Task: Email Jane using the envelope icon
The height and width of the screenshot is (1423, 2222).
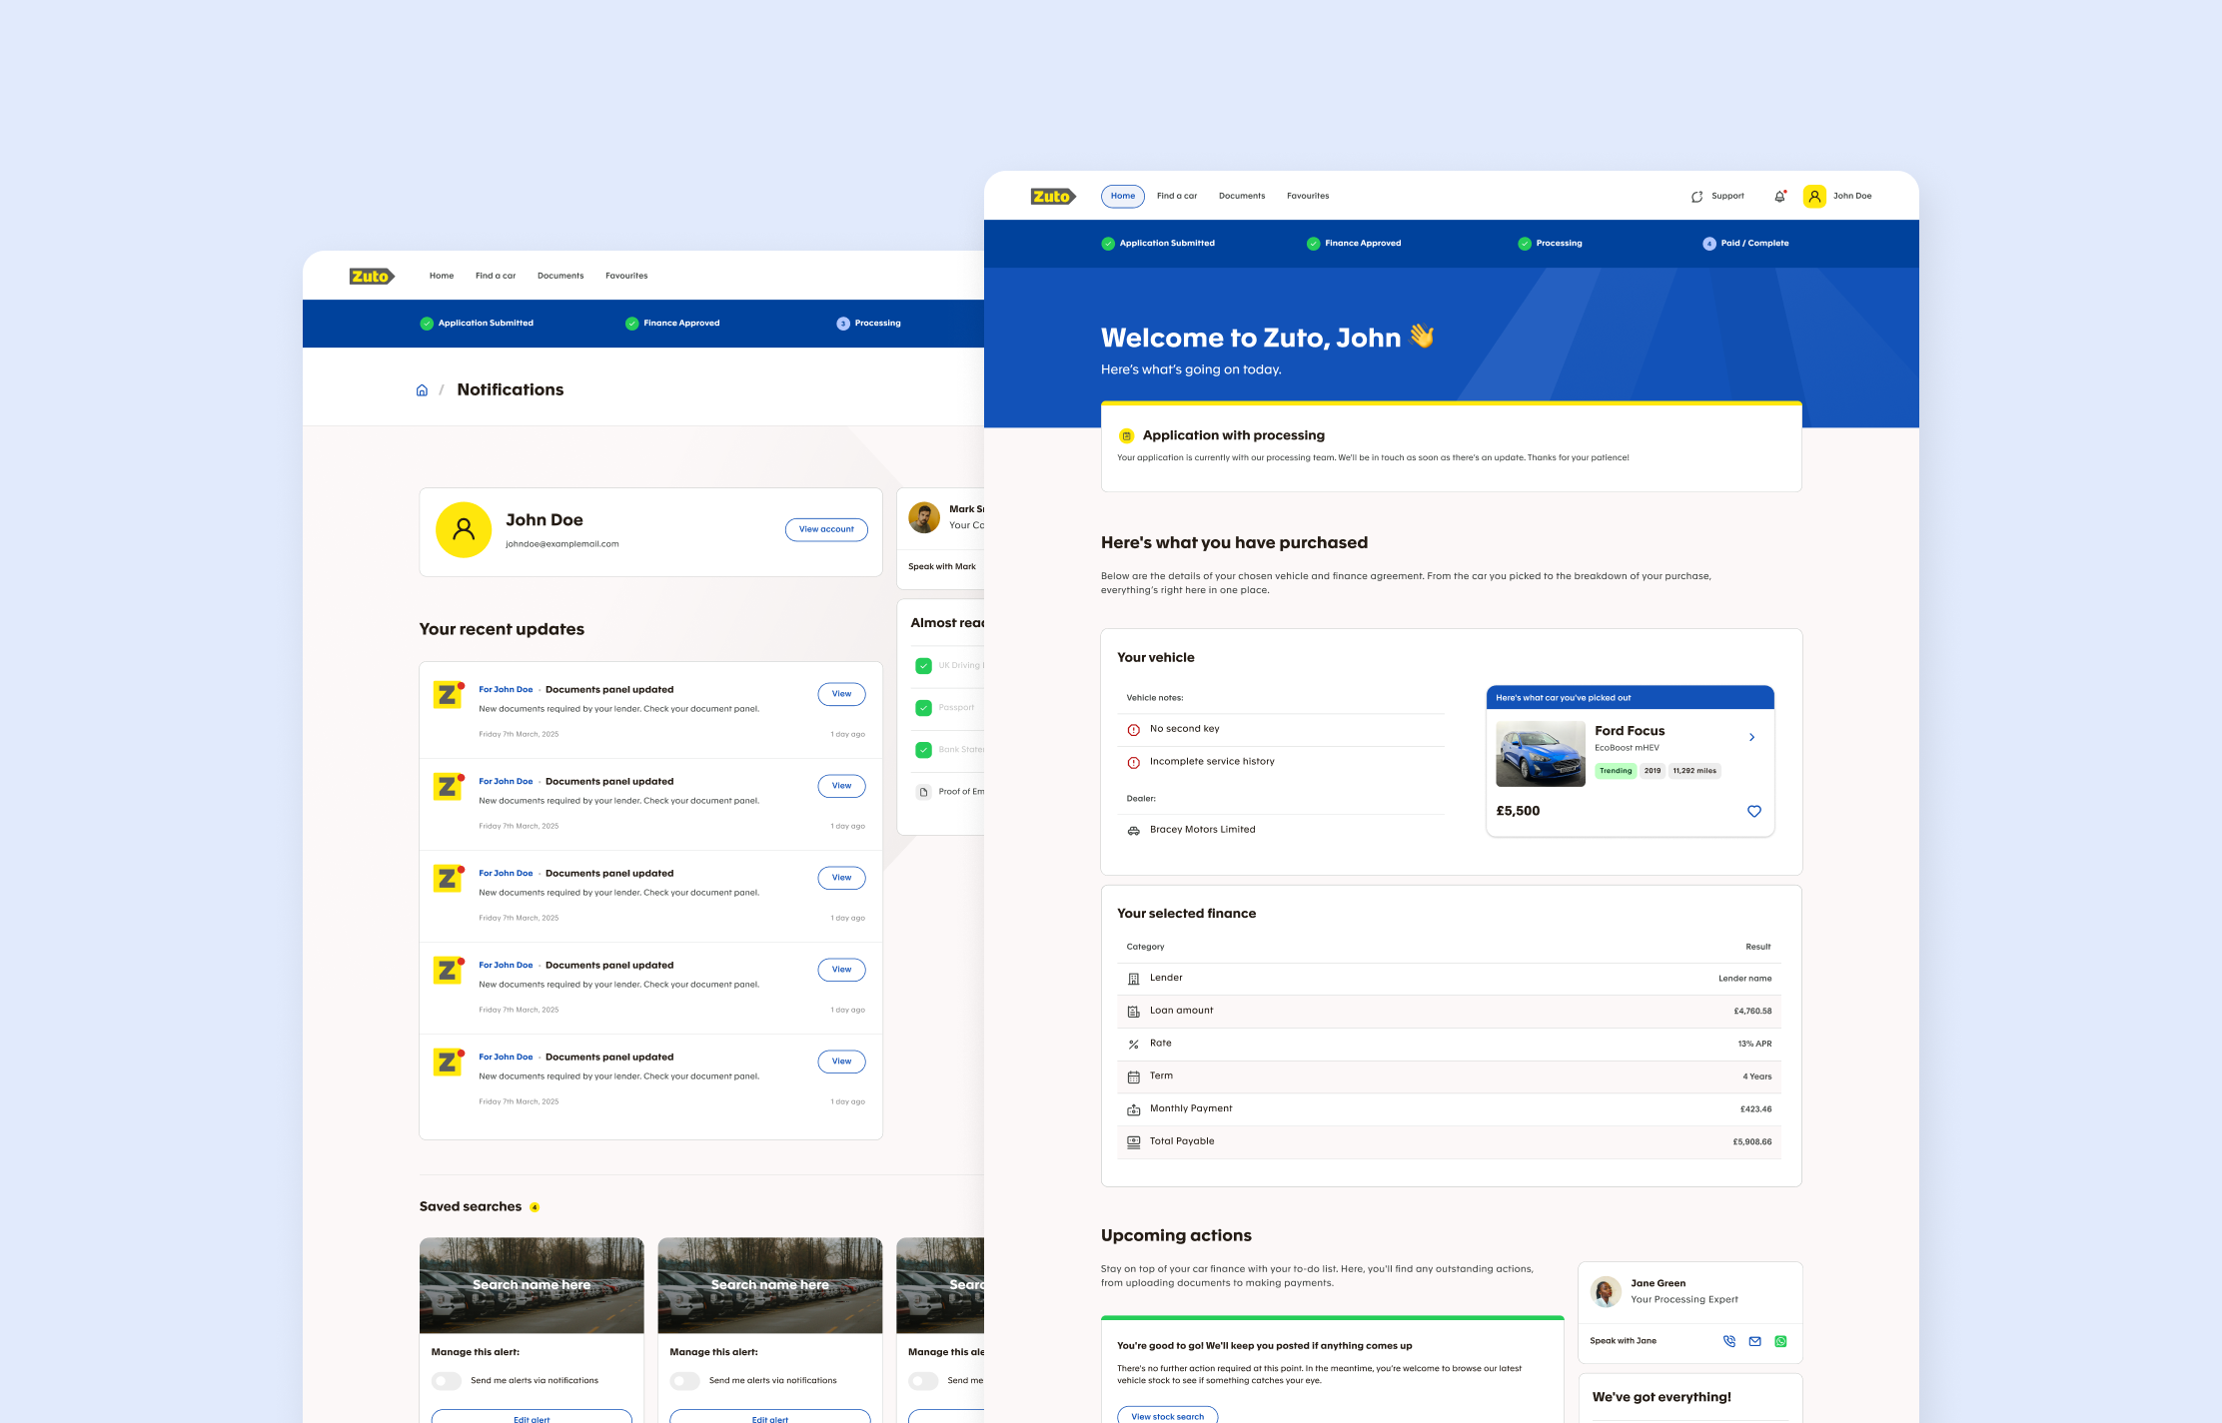Action: click(x=1755, y=1341)
